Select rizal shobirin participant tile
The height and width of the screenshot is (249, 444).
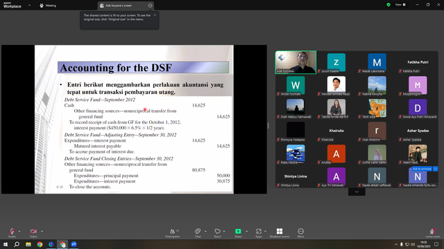(377, 131)
